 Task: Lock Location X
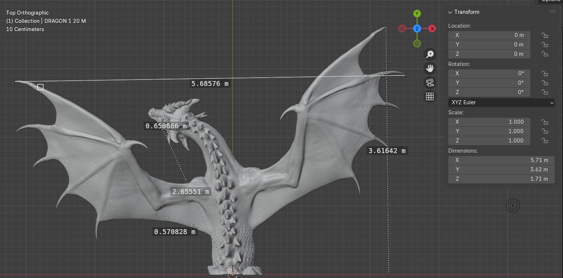[545, 35]
